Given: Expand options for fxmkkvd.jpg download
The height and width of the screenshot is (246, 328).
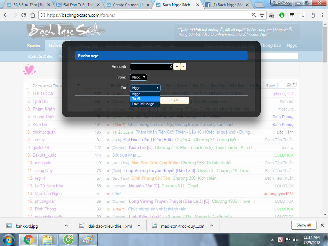Looking at the screenshot, I should pos(66,225).
